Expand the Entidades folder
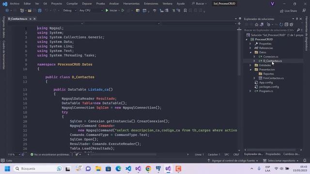310x174 pixels. (x=250, y=65)
